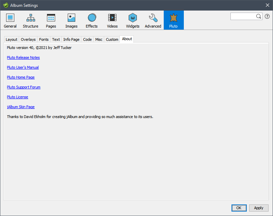Switch to the Fonts tab

tap(44, 39)
